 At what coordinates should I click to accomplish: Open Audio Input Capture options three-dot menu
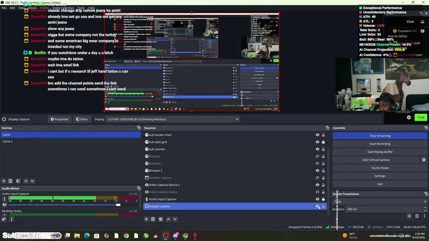click(x=4, y=199)
